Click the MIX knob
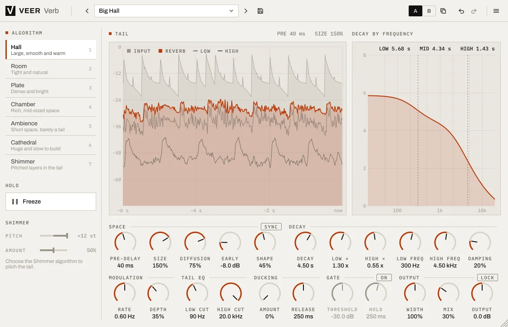 449,293
